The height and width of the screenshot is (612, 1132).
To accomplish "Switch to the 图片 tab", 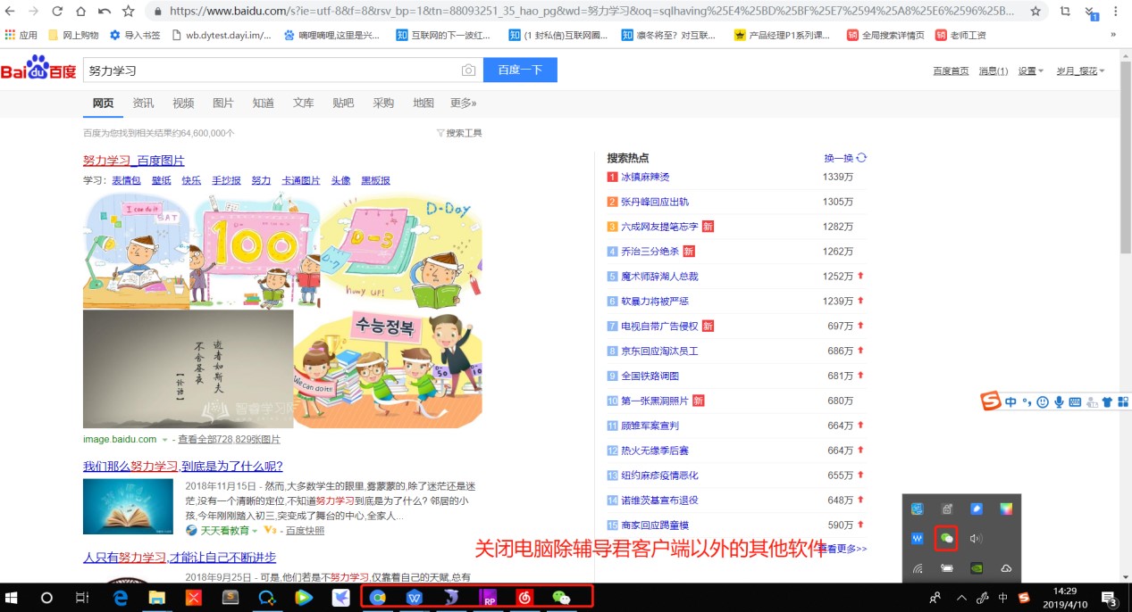I will click(x=223, y=103).
